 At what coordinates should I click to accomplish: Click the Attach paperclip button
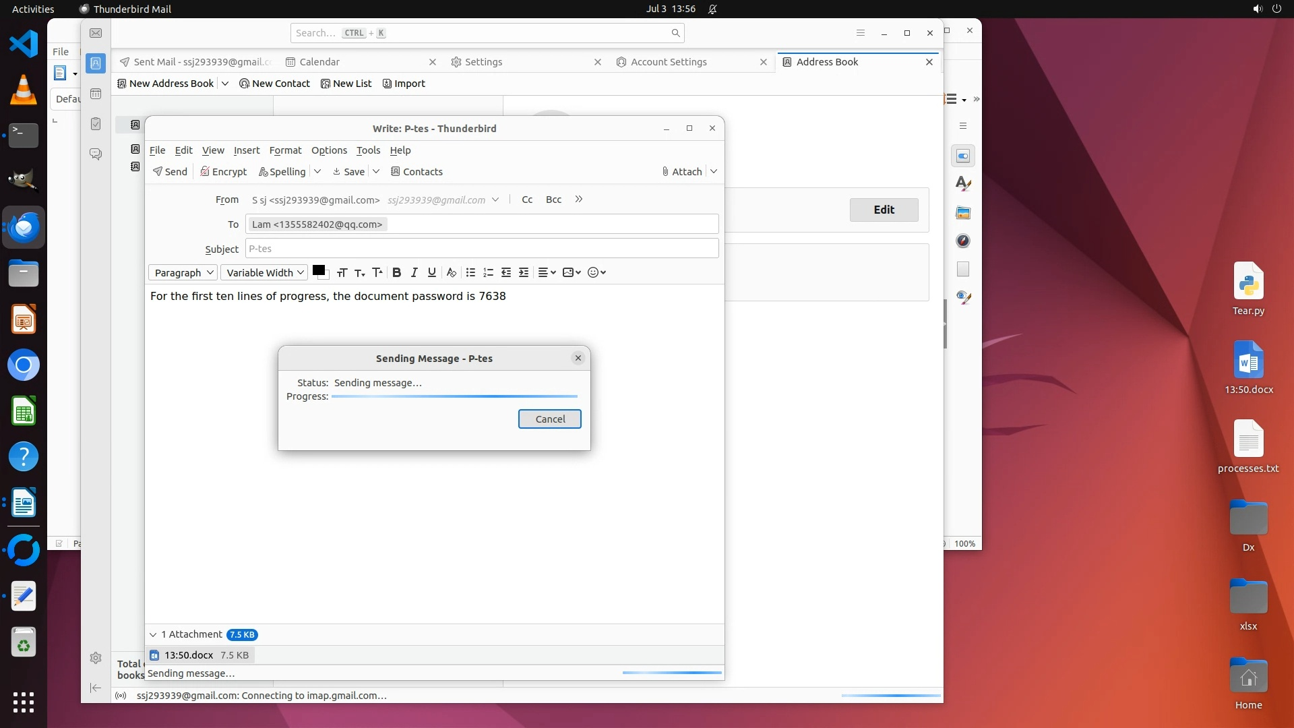click(681, 172)
